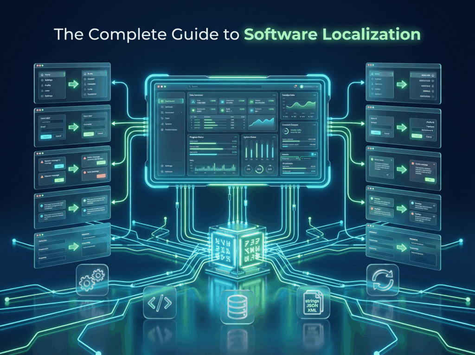Click Home icon in top-left menu window
The height and width of the screenshot is (355, 475).
[42, 75]
